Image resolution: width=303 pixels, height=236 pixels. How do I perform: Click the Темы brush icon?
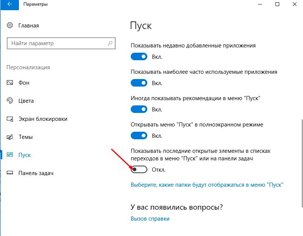tap(10, 137)
